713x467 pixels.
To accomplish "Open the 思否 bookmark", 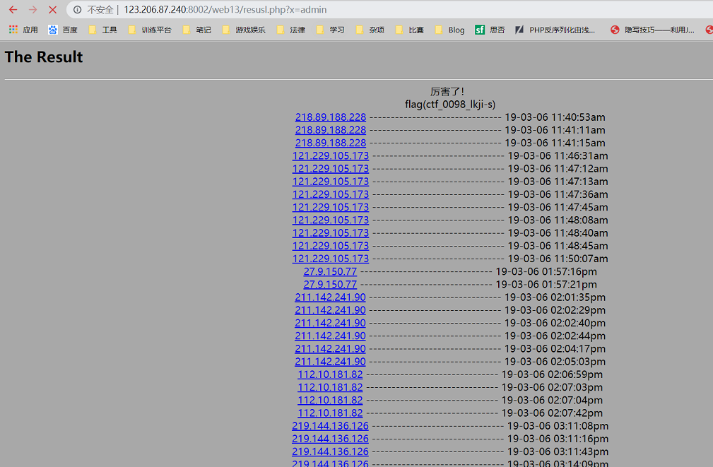I will point(490,30).
